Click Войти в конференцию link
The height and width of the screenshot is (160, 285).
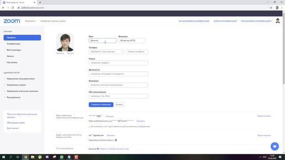[225, 21]
